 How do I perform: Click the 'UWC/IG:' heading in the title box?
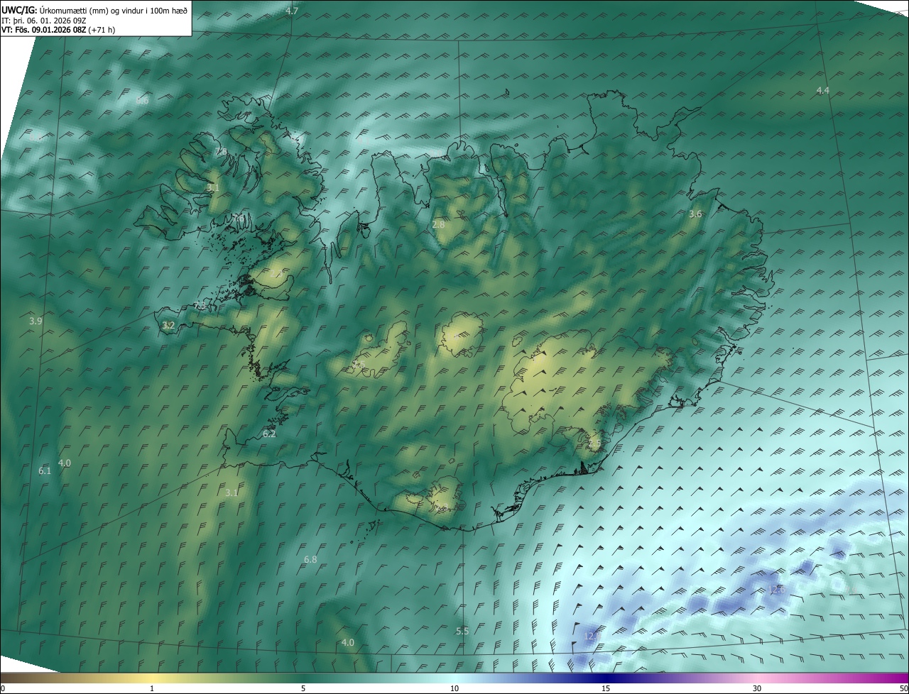tap(18, 11)
